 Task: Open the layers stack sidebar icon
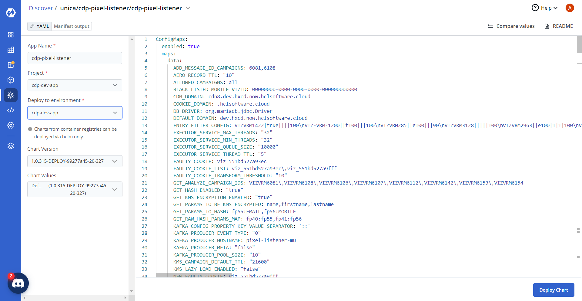[x=11, y=146]
